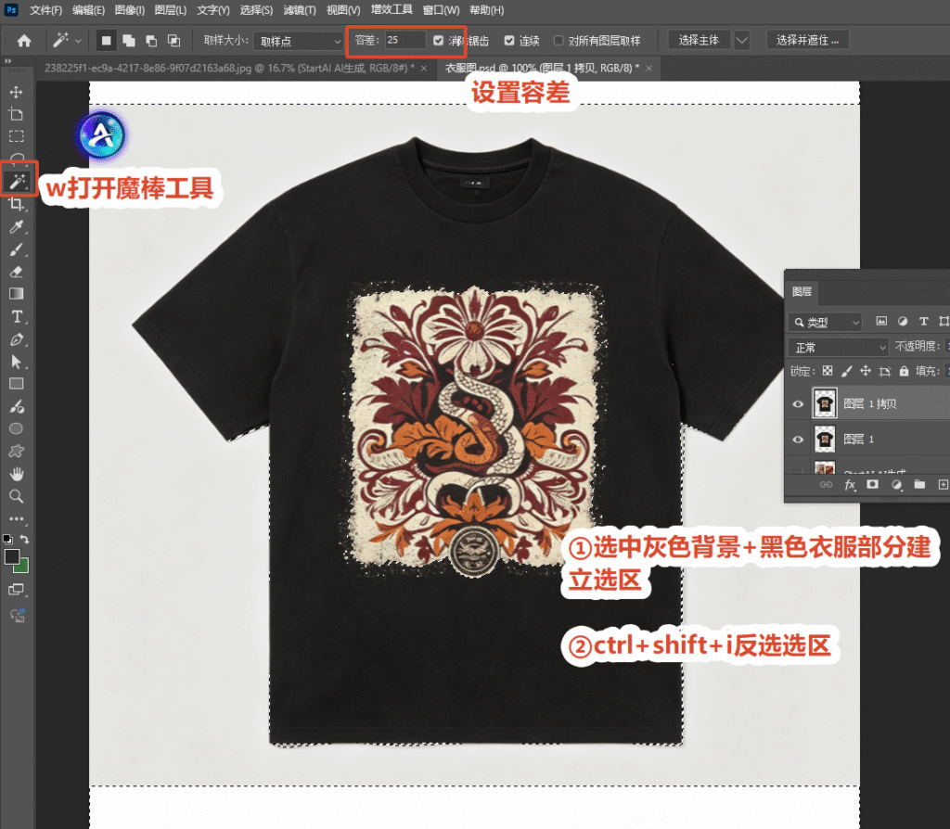950x829 pixels.
Task: Toggle lock position icon
Action: coord(866,371)
